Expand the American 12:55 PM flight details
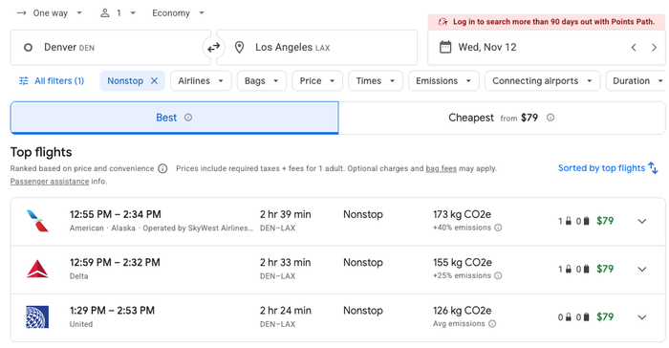The image size is (669, 348). (642, 221)
